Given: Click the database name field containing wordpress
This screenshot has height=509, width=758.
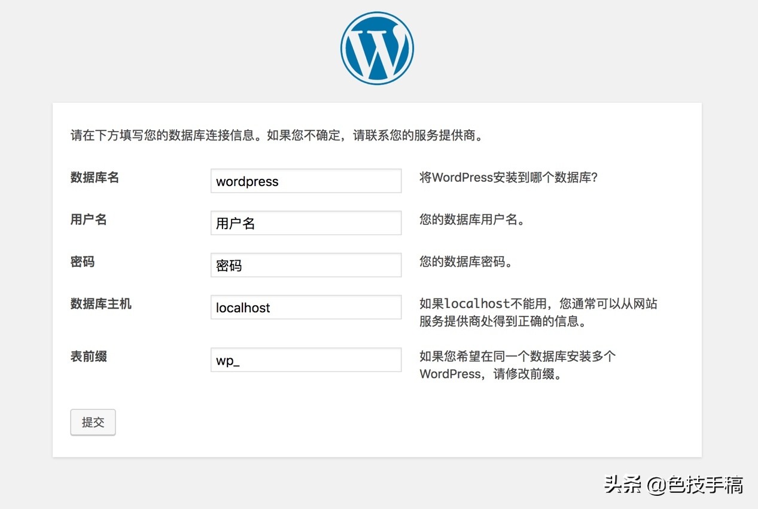Looking at the screenshot, I should pyautogui.click(x=306, y=181).
